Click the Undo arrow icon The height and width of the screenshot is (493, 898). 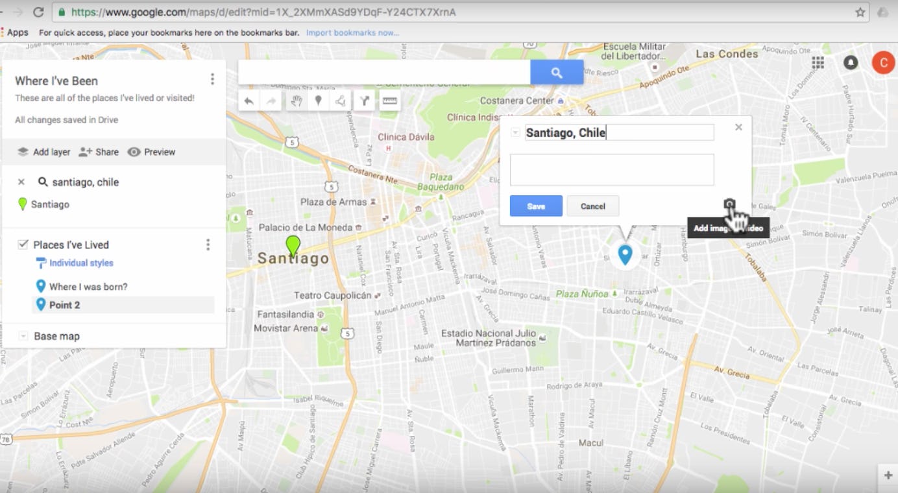249,101
